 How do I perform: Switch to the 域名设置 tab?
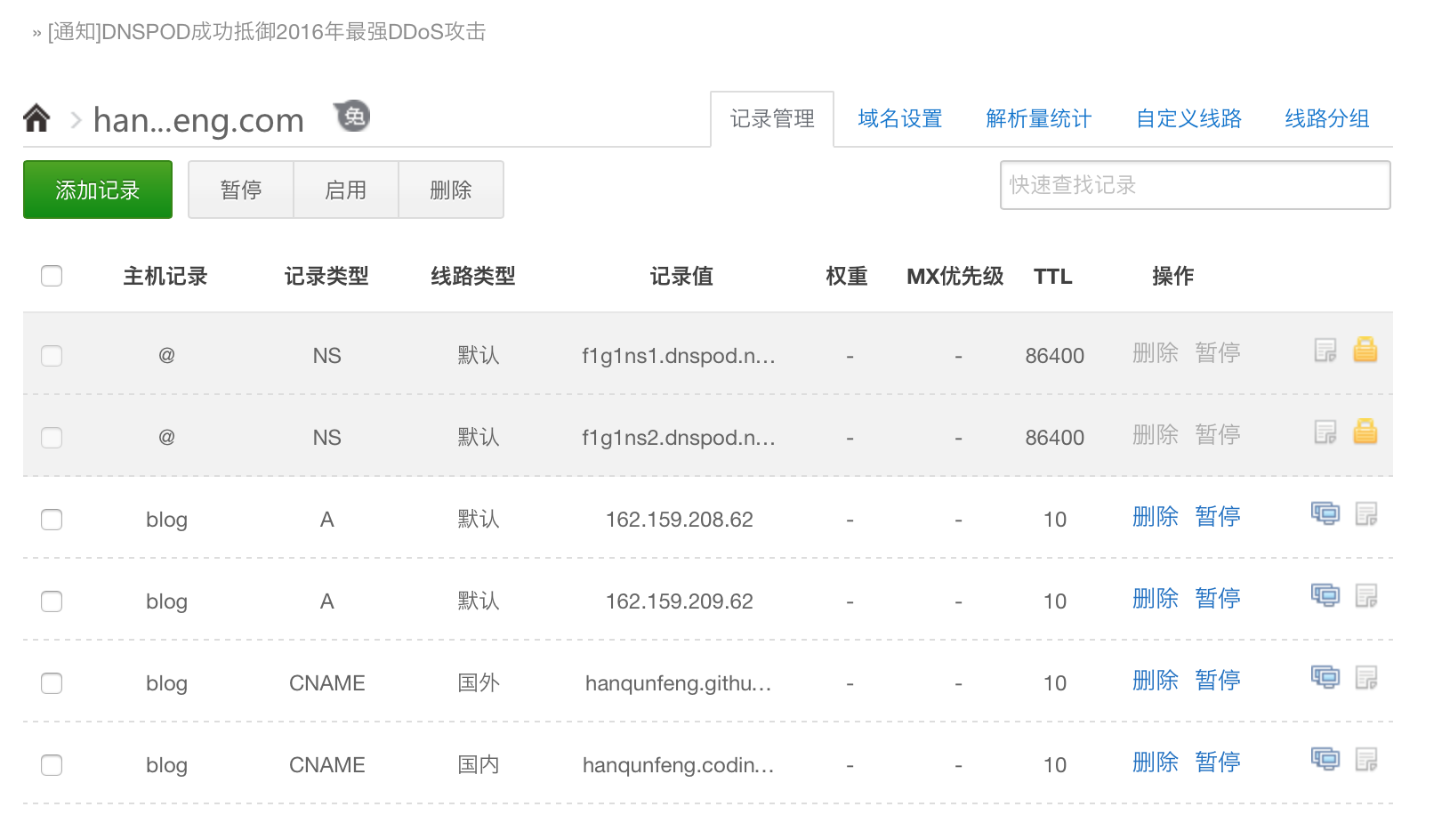(900, 118)
